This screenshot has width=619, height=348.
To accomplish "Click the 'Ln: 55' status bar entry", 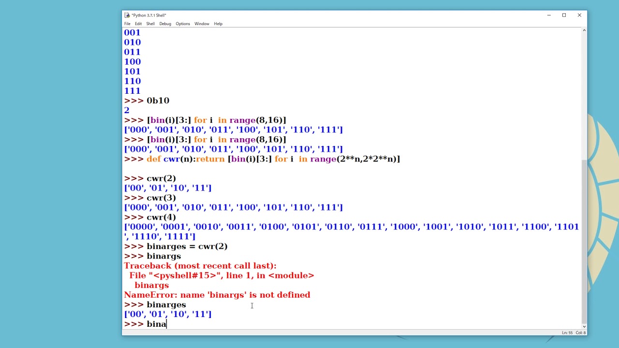I will pyautogui.click(x=567, y=333).
